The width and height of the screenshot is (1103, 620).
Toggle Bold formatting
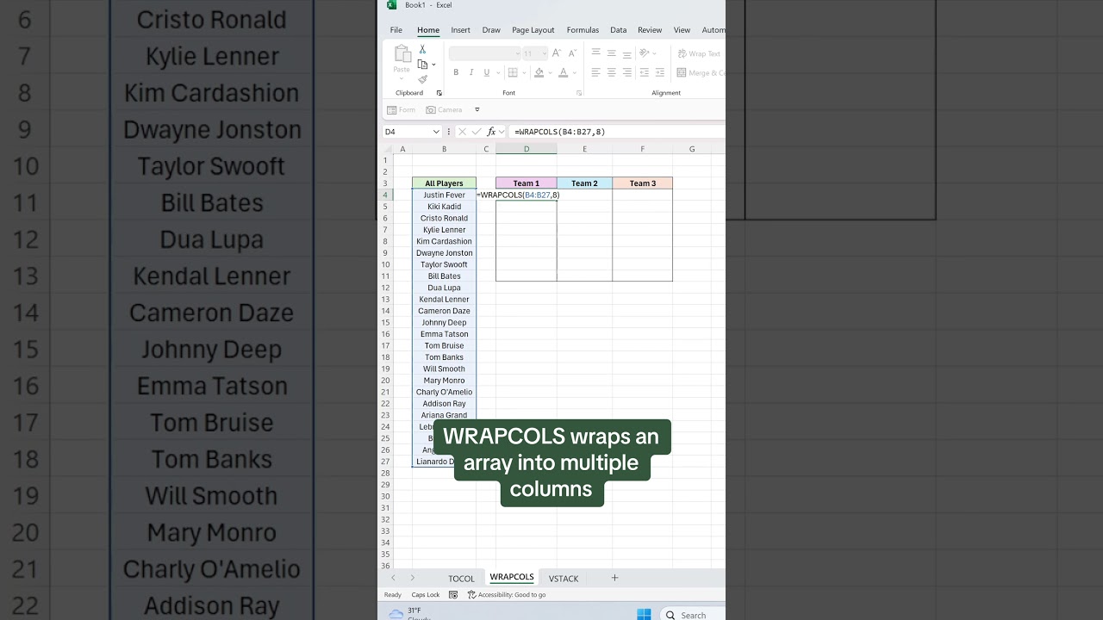456,73
